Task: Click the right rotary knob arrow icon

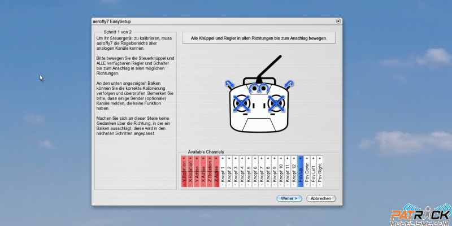Action: [264, 88]
